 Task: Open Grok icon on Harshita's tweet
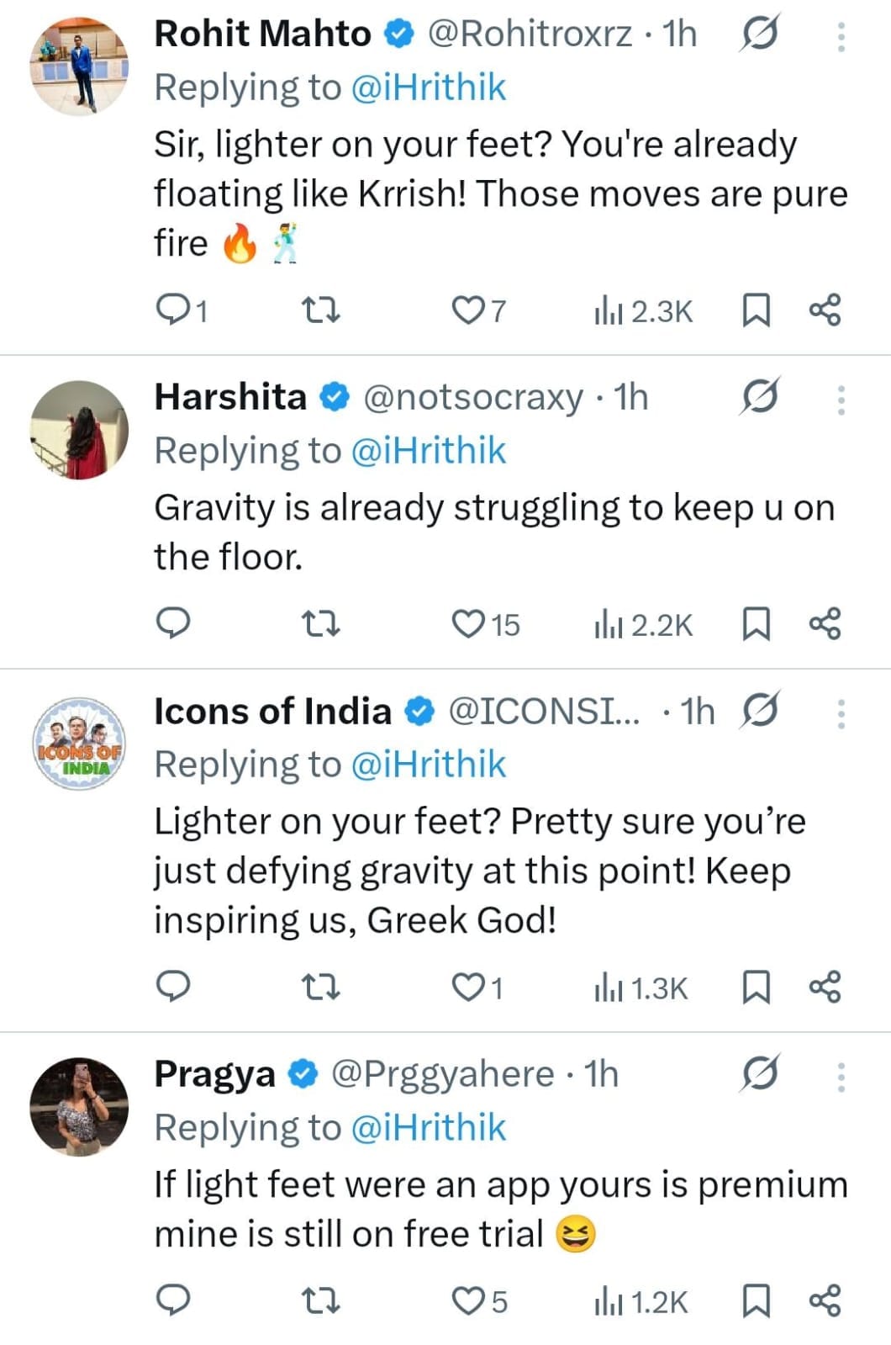pyautogui.click(x=760, y=396)
